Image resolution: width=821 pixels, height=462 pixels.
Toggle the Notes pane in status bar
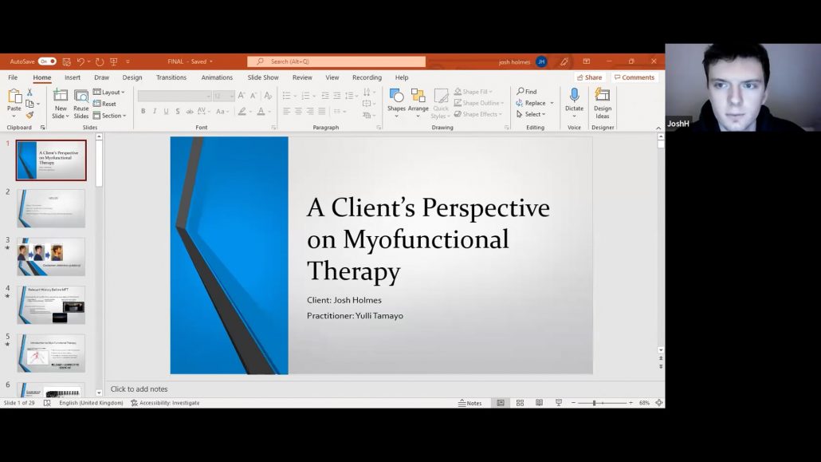coord(470,403)
